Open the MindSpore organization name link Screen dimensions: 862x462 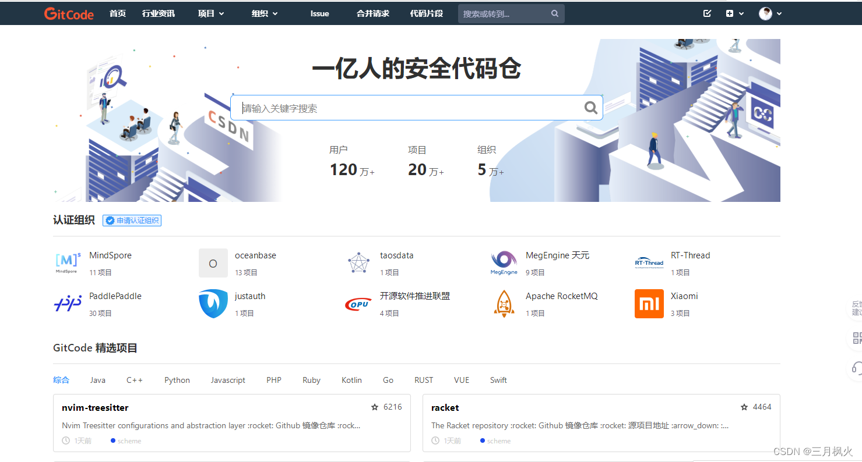110,255
